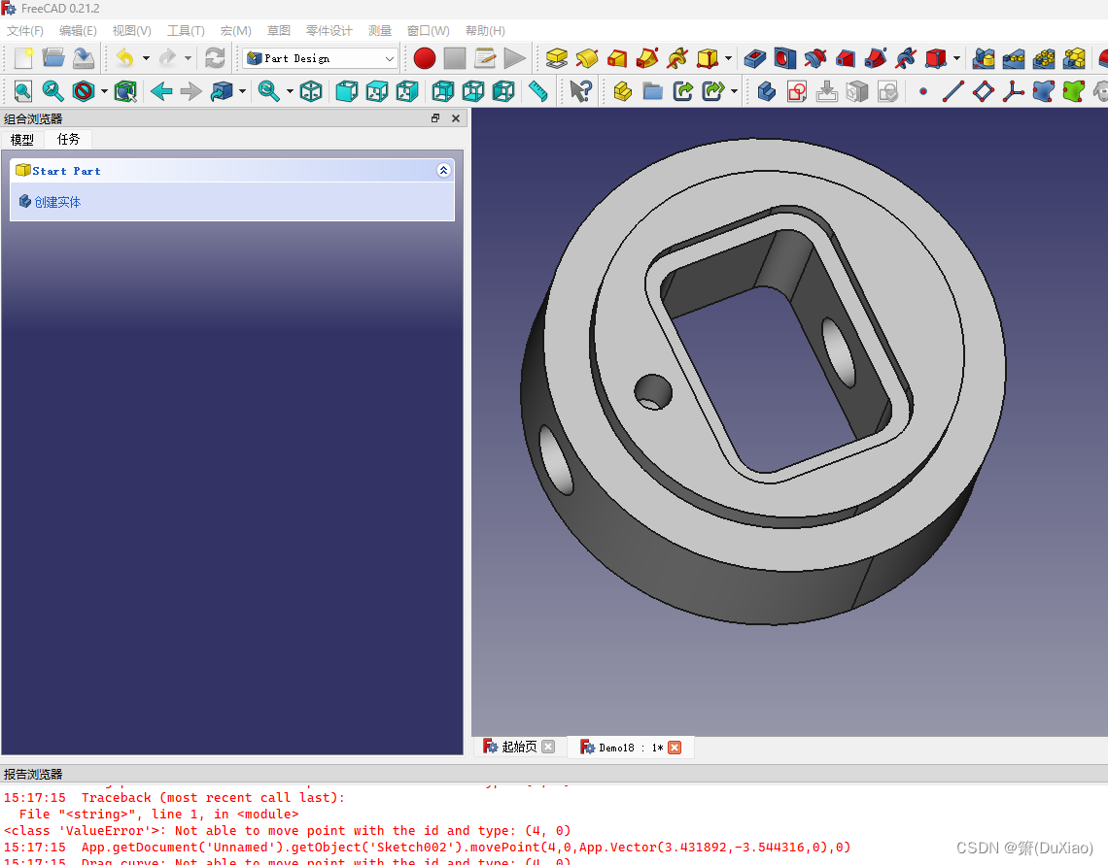Expand subtractive primitive dropdown arrow
Image resolution: width=1108 pixels, height=865 pixels.
pyautogui.click(x=956, y=58)
